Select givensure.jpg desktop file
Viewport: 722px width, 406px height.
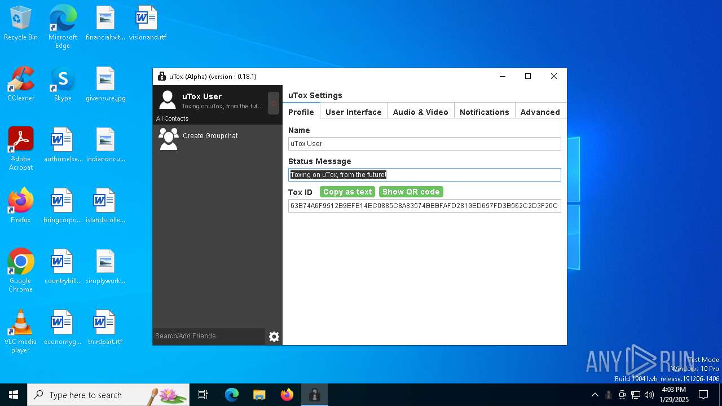(x=105, y=85)
